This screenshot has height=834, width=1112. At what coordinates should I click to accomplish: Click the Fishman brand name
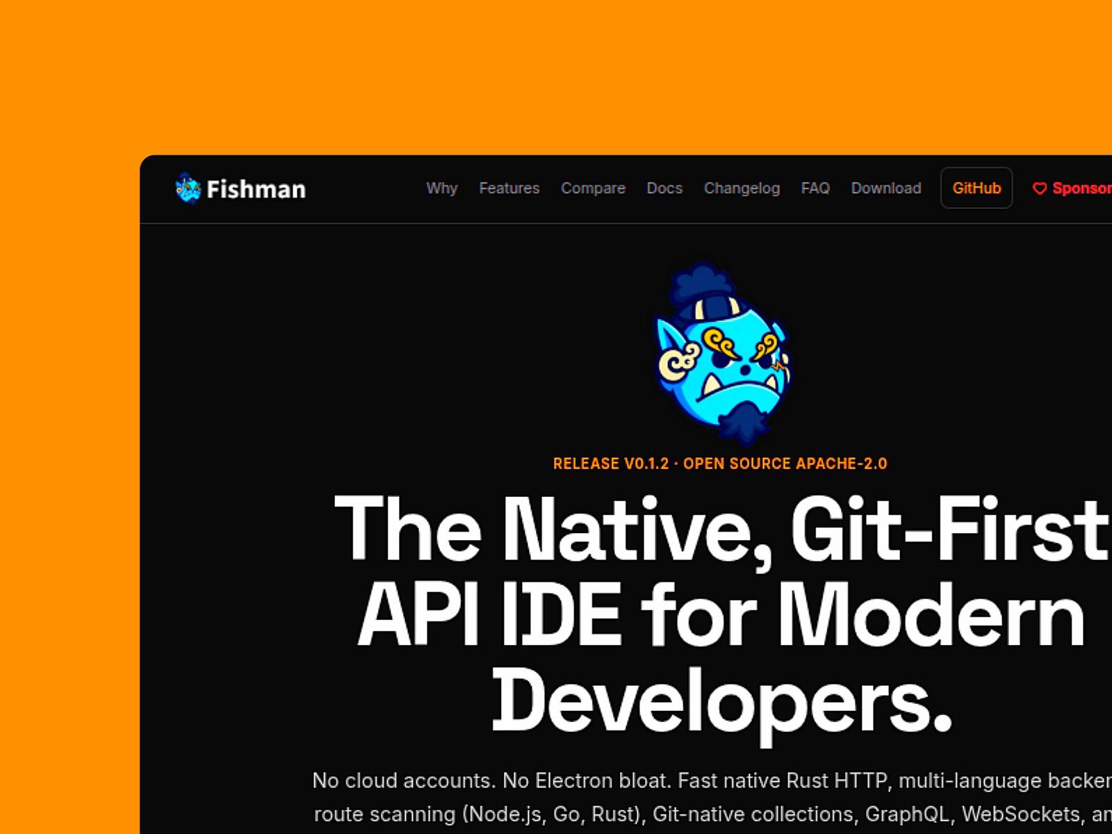(x=256, y=189)
